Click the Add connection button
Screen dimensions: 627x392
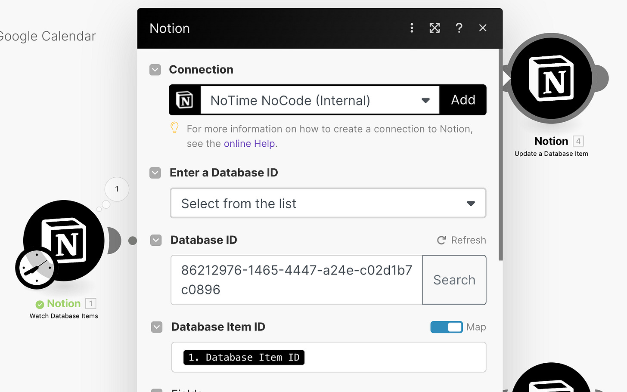(x=463, y=100)
